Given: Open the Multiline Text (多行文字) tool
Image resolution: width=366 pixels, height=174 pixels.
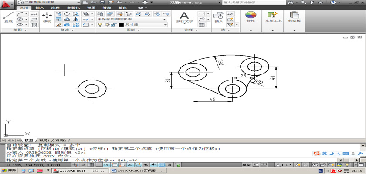Looking at the screenshot, I should point(184,17).
